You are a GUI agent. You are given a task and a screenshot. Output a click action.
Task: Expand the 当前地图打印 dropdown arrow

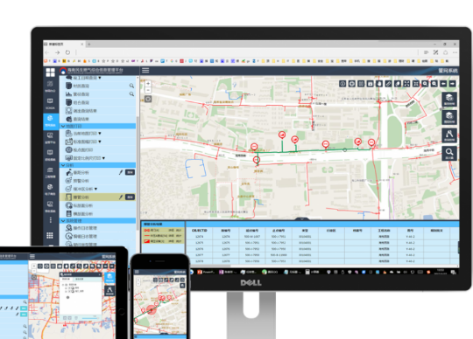coord(100,134)
